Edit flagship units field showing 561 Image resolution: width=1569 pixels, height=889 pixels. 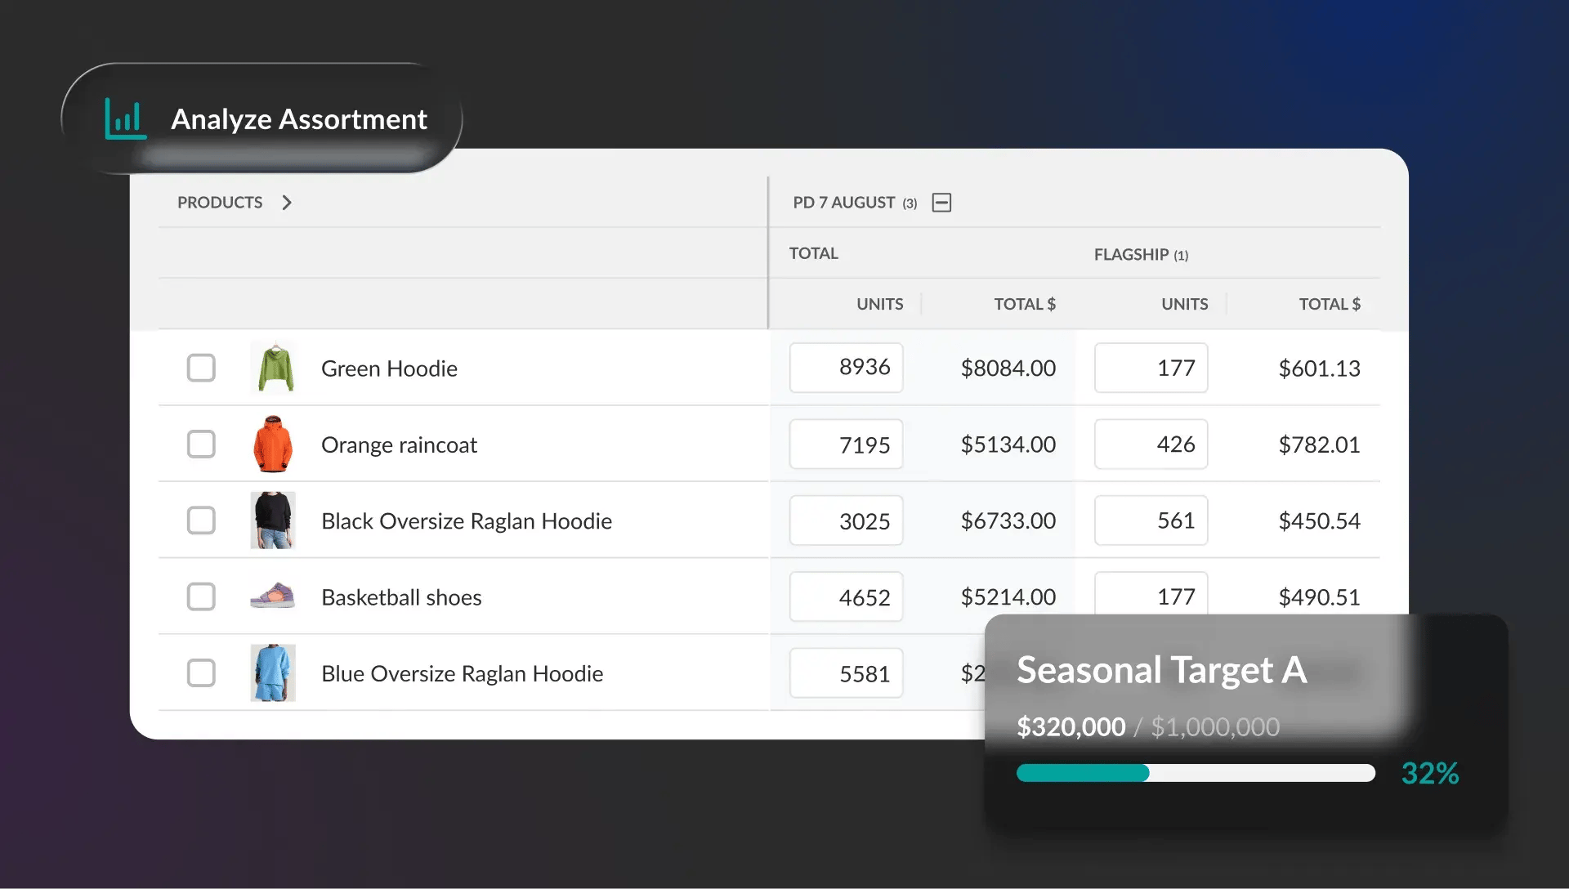(1151, 520)
